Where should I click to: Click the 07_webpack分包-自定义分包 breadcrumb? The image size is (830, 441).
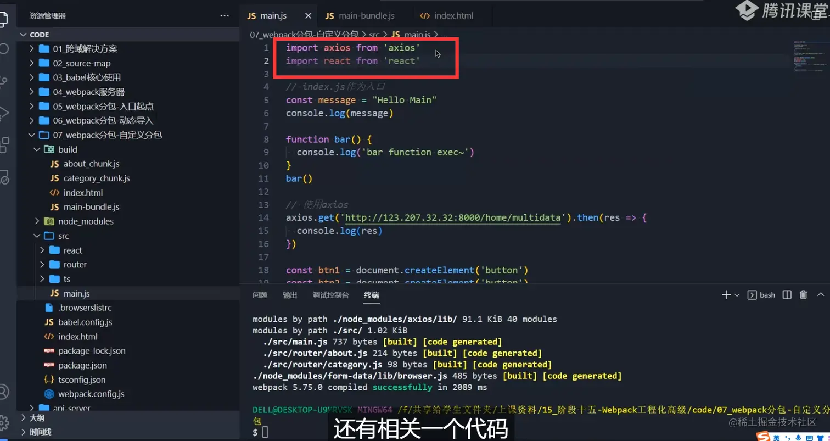(304, 35)
